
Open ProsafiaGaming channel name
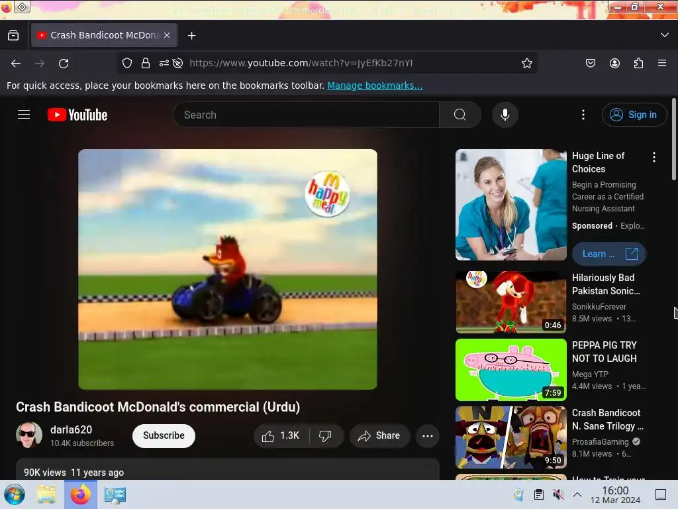tap(600, 442)
